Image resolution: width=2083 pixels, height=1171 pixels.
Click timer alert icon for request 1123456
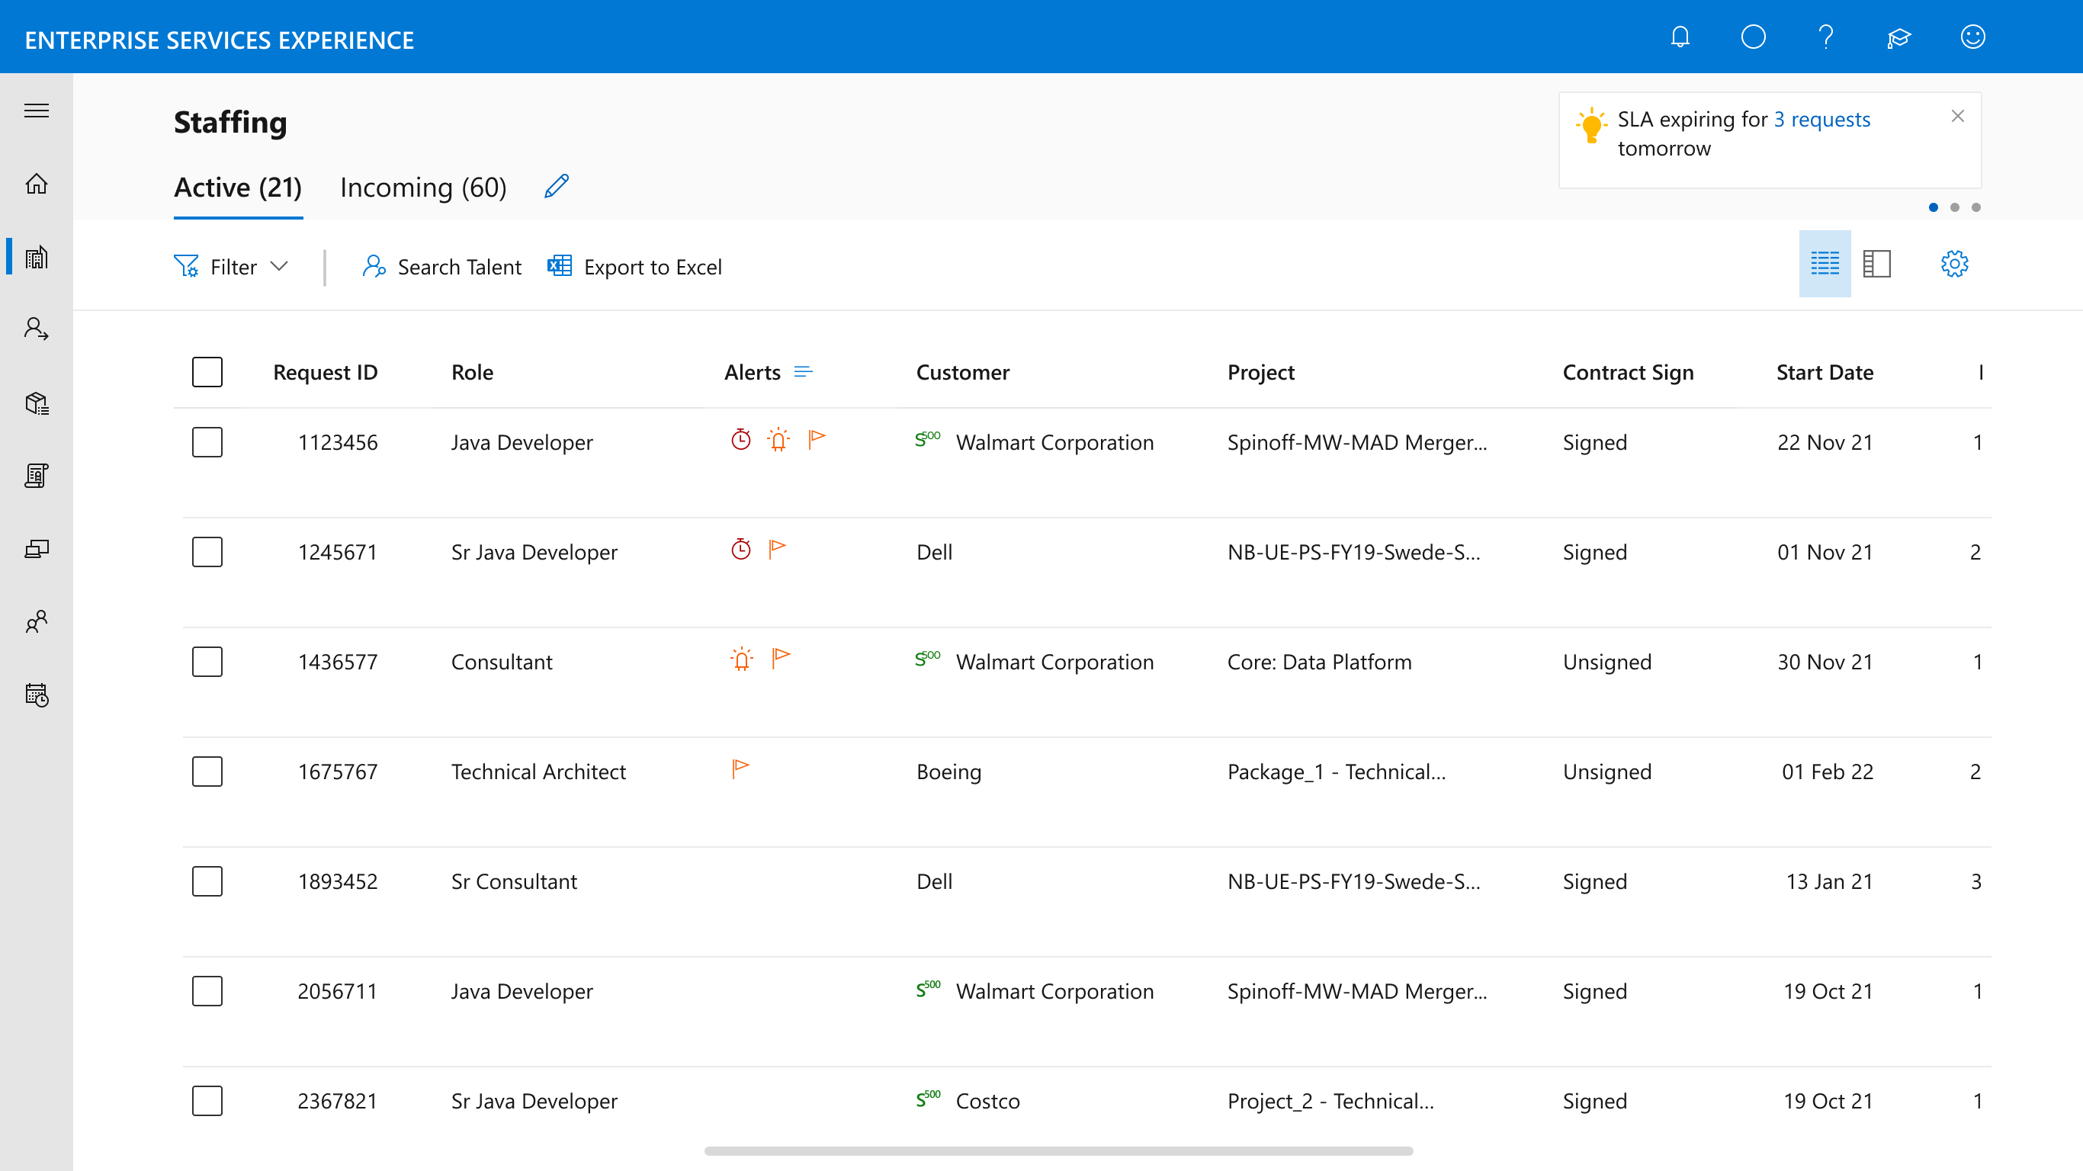point(740,439)
